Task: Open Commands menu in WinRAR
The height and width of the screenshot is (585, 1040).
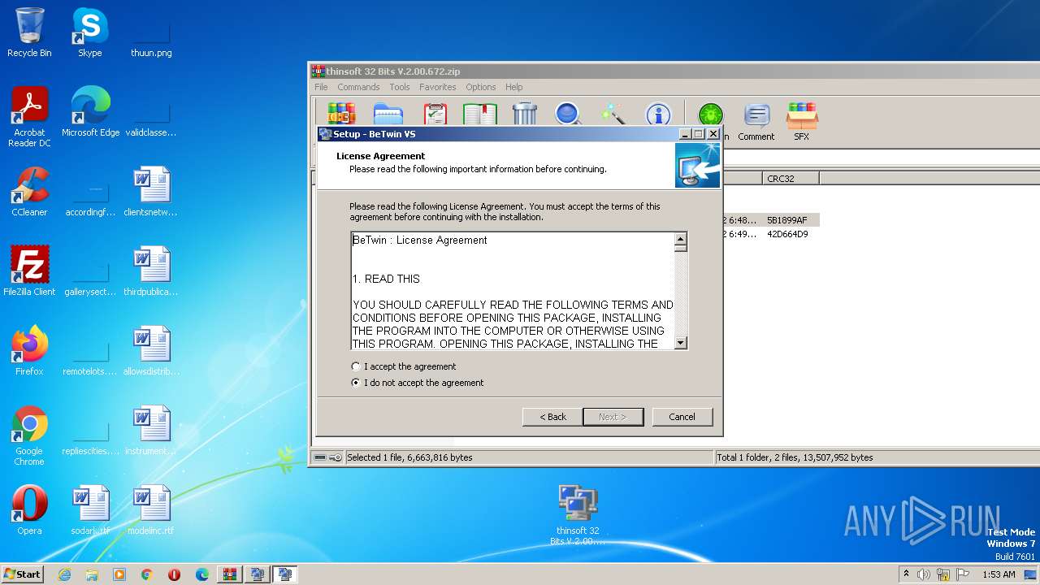Action: pyautogui.click(x=358, y=87)
